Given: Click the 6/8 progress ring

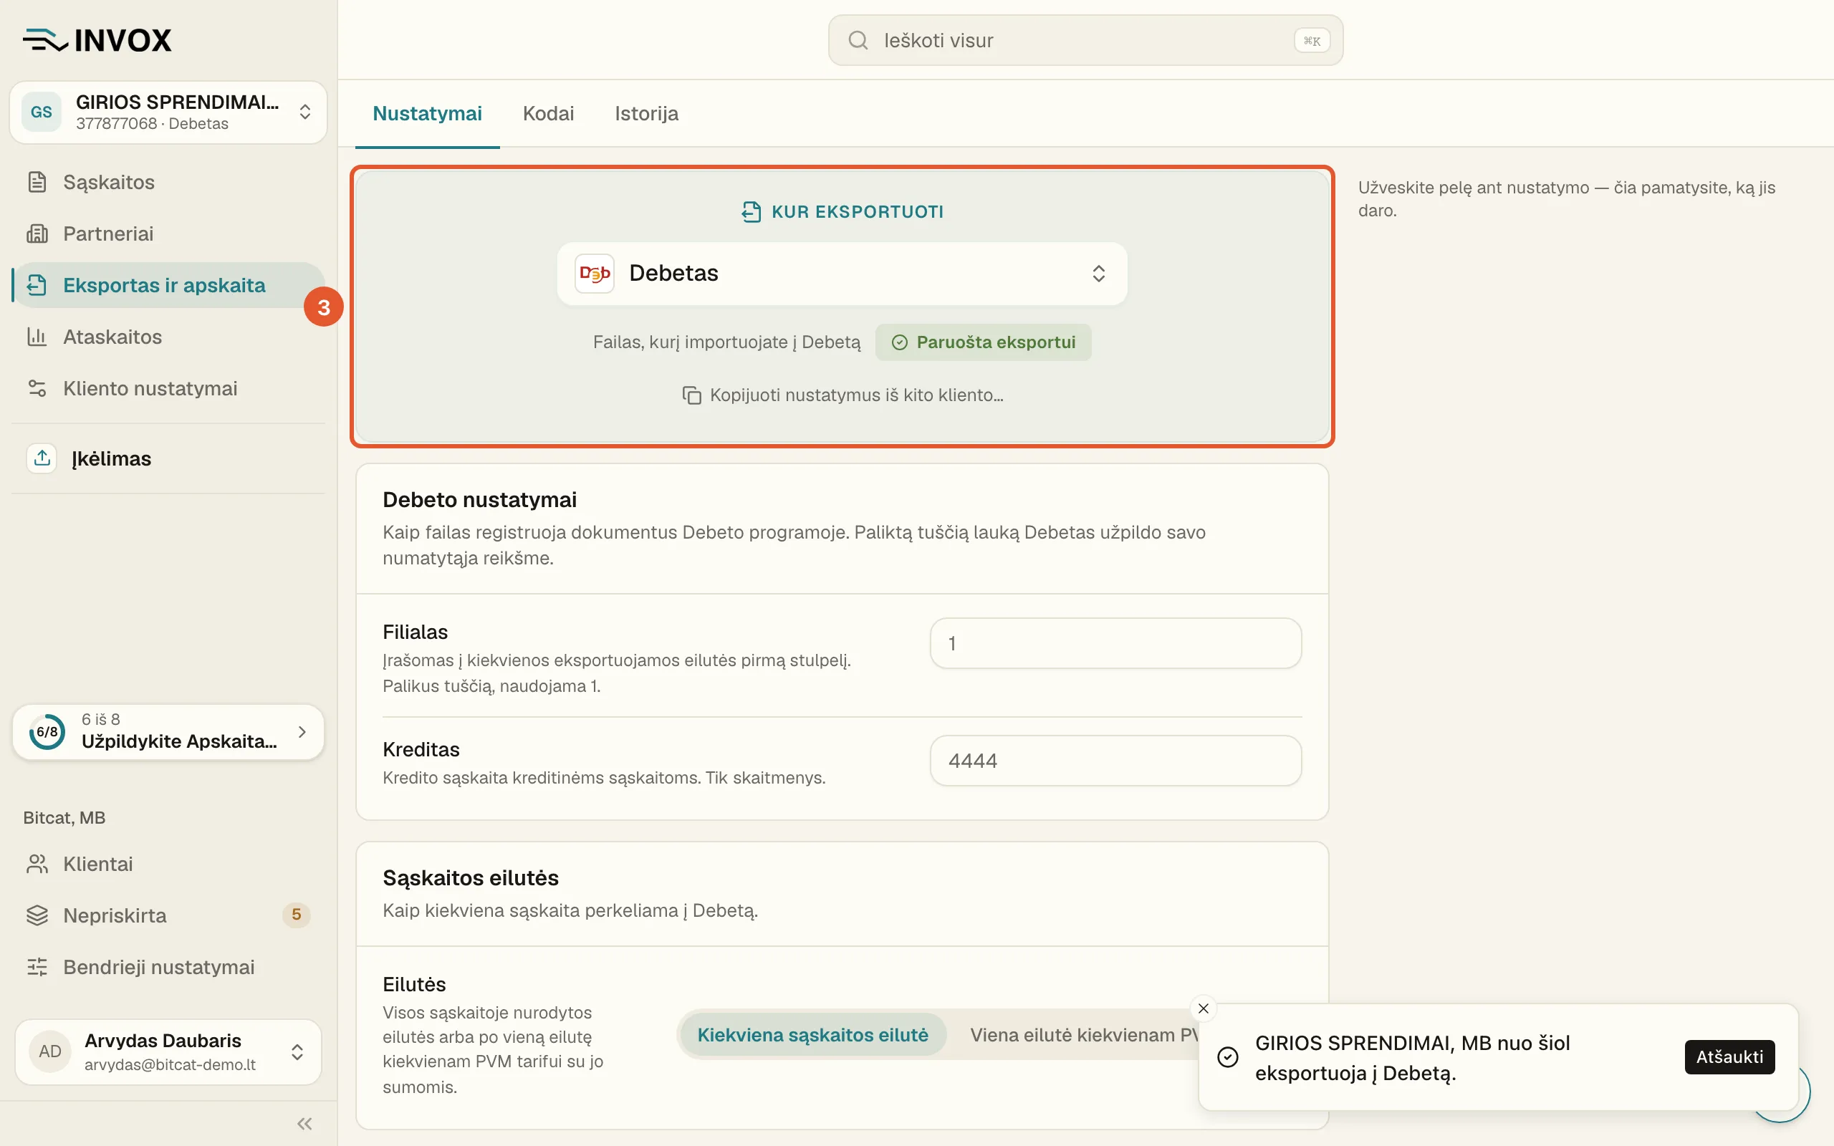Looking at the screenshot, I should 47,731.
